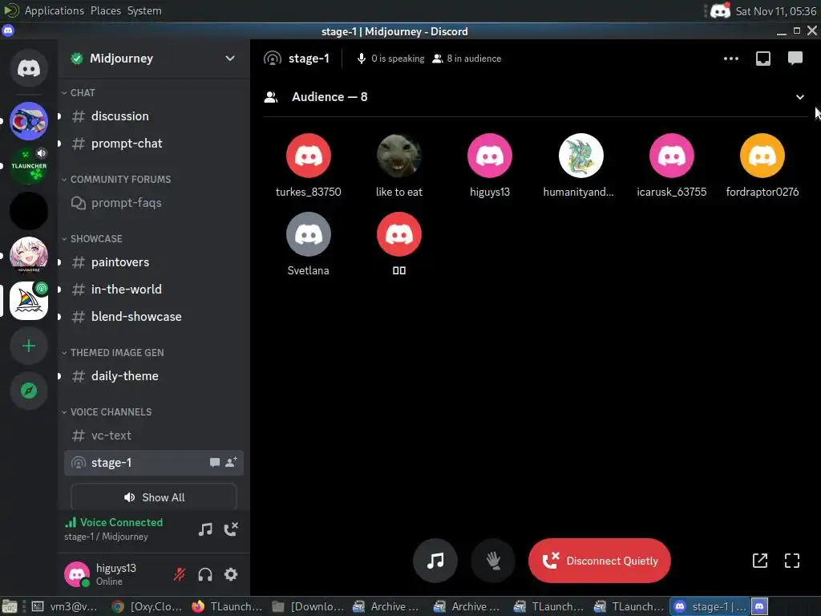Click Add a Server plus icon

click(x=29, y=346)
